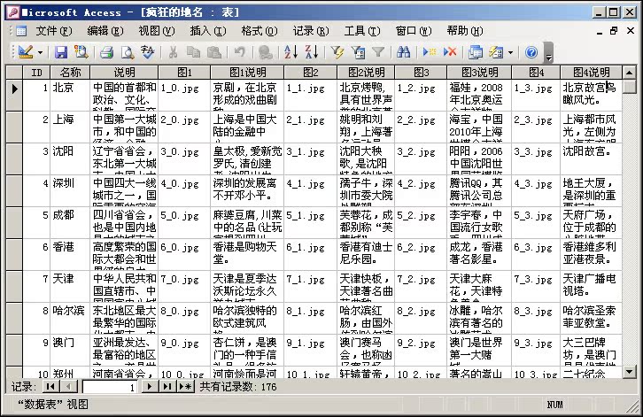Run Spelling check icon
The height and width of the screenshot is (417, 643).
click(x=148, y=52)
